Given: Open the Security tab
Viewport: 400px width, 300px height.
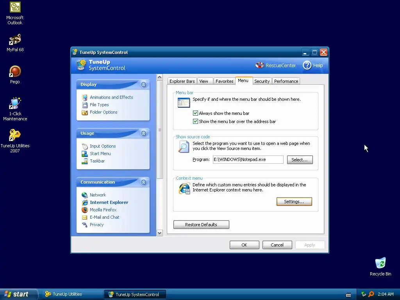Looking at the screenshot, I should pos(262,81).
